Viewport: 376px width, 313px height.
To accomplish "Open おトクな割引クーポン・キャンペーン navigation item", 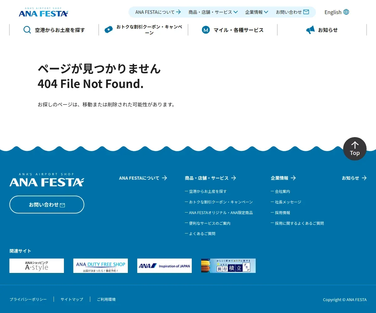I will tap(143, 30).
